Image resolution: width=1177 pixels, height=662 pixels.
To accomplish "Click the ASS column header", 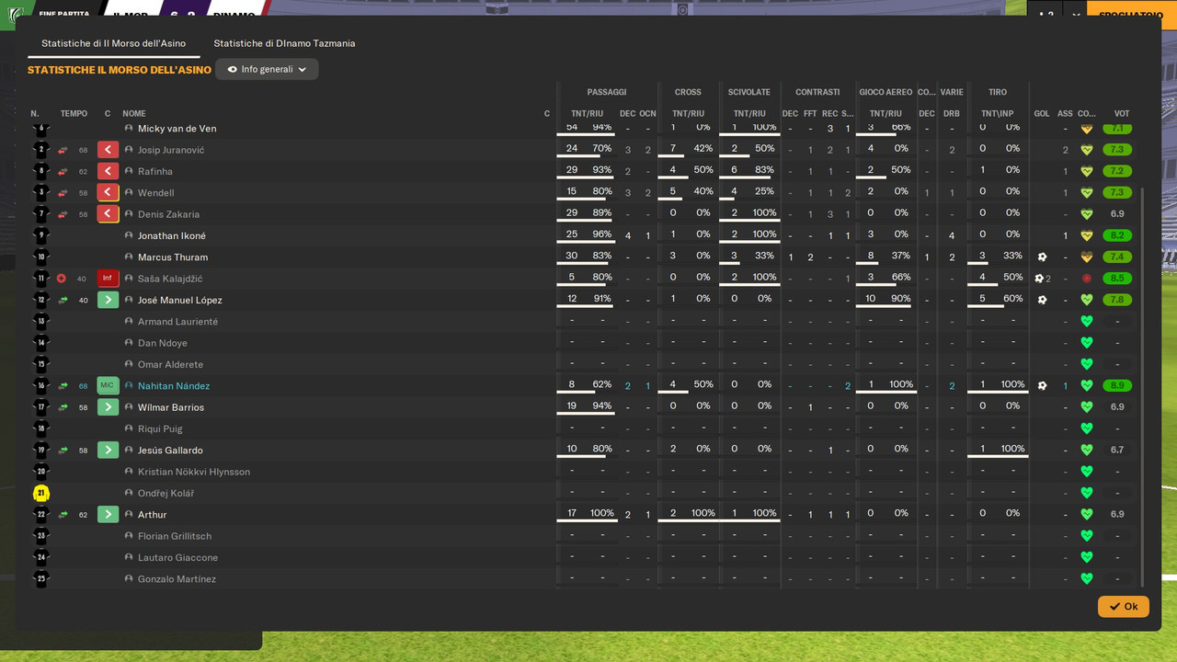I will pyautogui.click(x=1065, y=114).
